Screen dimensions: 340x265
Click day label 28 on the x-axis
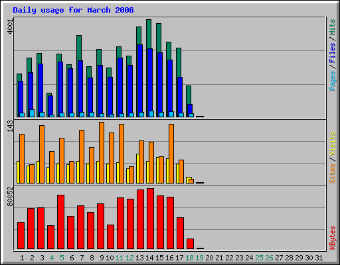coord(289,258)
